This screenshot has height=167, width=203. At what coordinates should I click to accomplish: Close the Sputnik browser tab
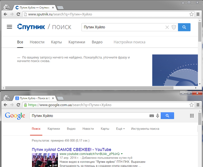[53, 8]
